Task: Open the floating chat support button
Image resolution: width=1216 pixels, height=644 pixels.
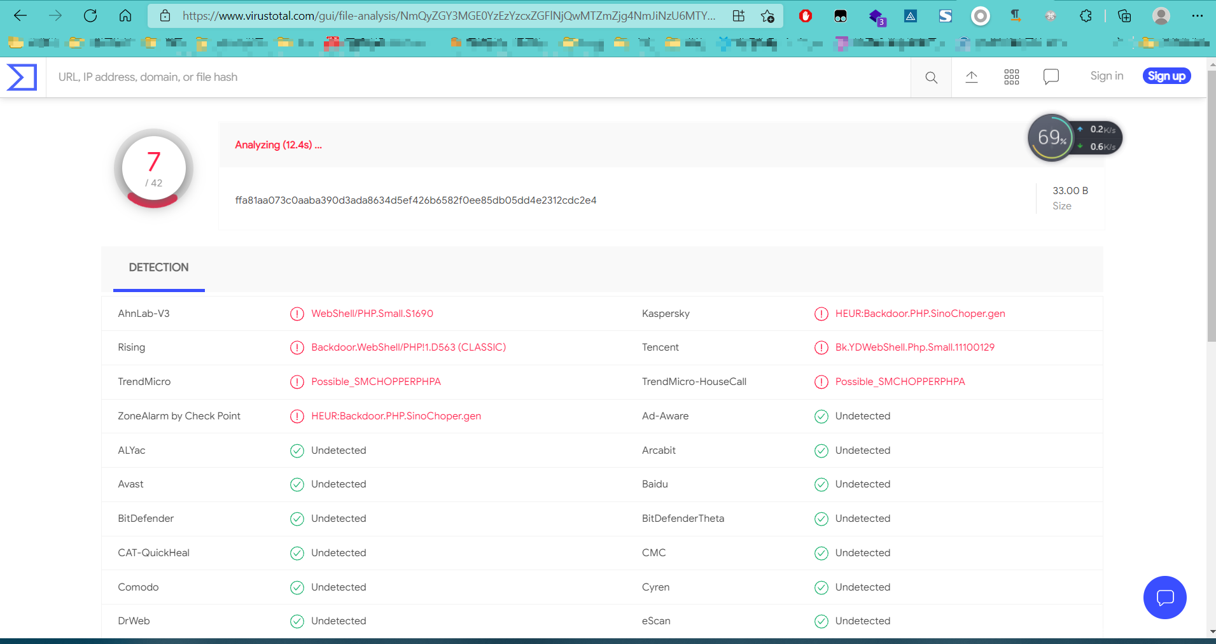Action: coord(1164,598)
